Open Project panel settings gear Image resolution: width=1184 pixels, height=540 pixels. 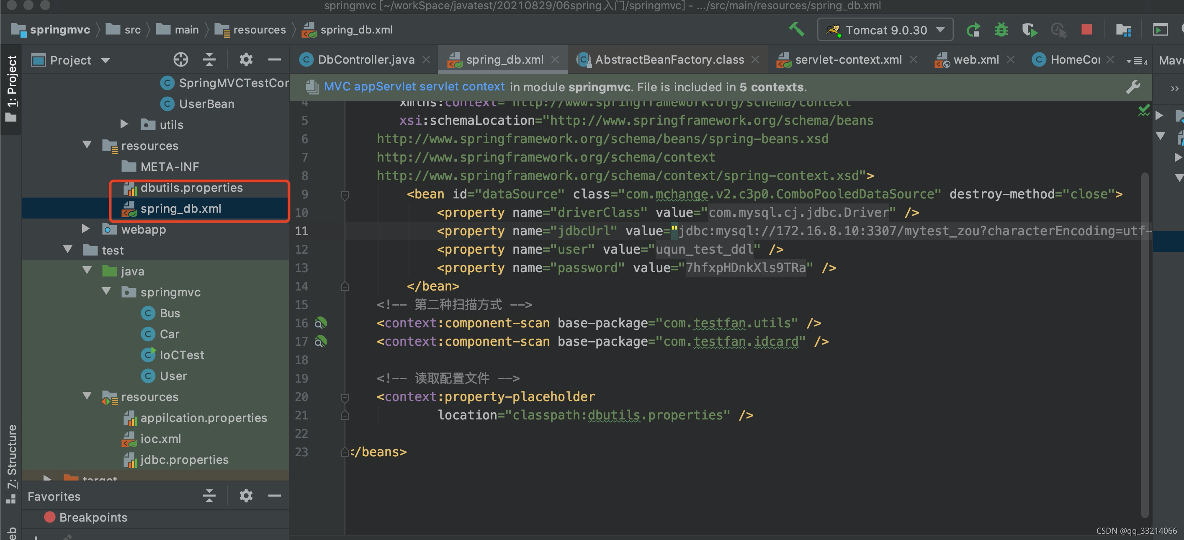pyautogui.click(x=246, y=59)
